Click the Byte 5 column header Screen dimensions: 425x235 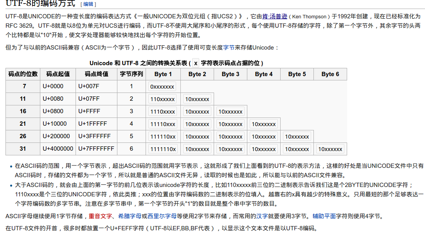click(x=297, y=74)
